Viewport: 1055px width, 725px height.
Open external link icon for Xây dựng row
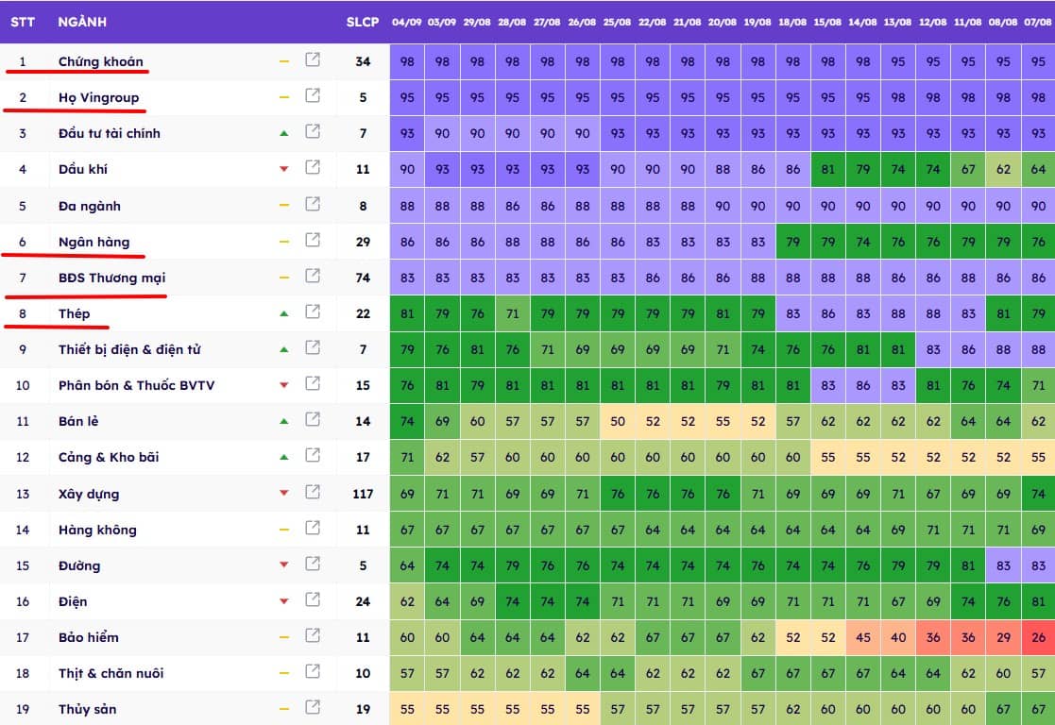313,493
